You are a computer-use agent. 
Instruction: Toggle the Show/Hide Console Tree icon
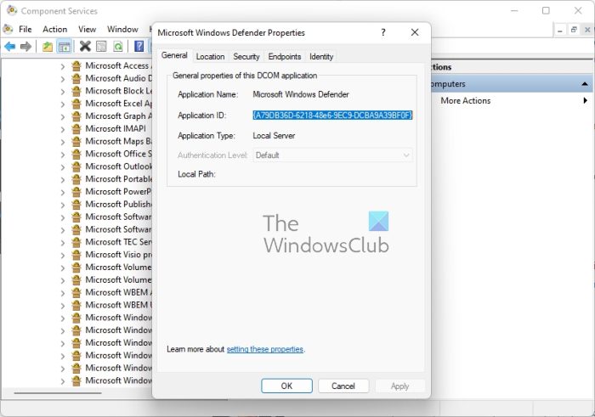[x=64, y=47]
